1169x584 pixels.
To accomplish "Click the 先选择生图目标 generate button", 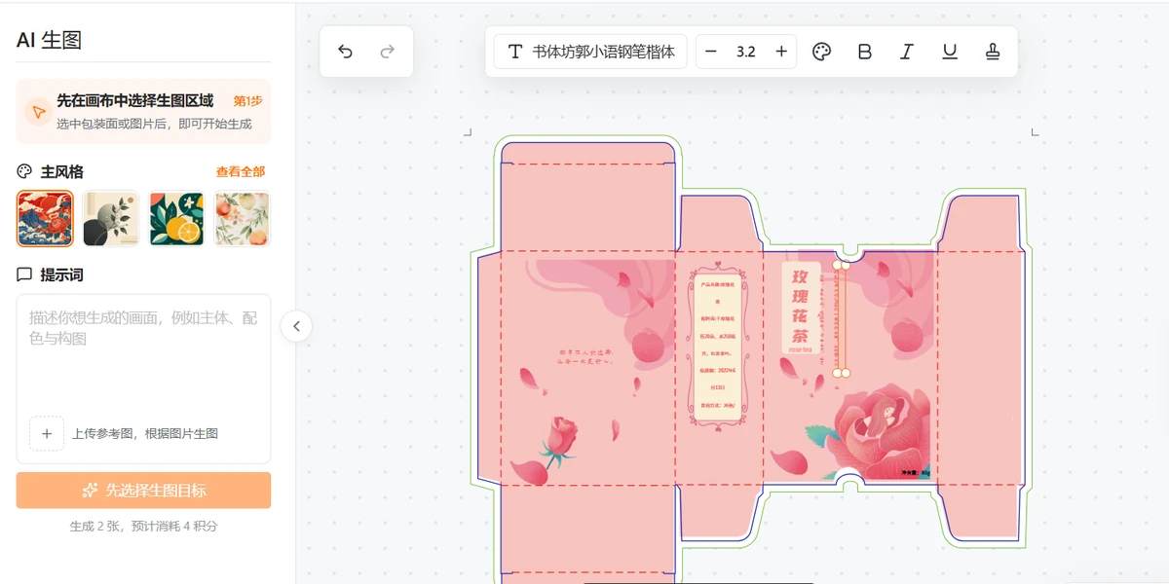I will [x=143, y=491].
